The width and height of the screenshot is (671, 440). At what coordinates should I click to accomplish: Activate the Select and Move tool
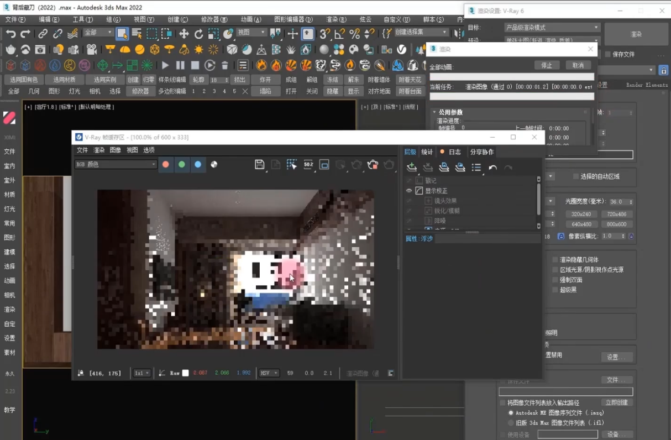tap(184, 34)
